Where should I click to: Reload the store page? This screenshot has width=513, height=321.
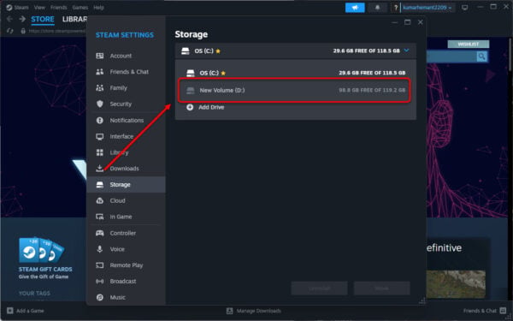point(9,31)
